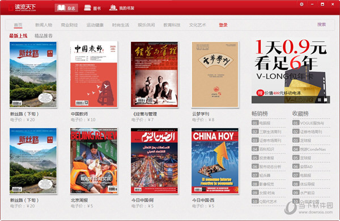This screenshot has width=340, height=221.
Task: Open 05 投资者报 in 畅销榜
Action: tap(263, 158)
